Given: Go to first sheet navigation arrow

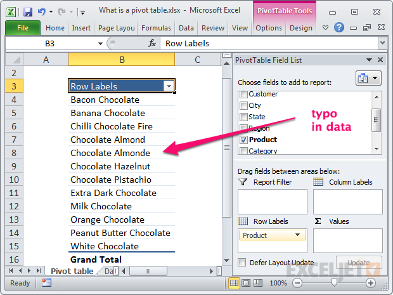Looking at the screenshot, I should 11,271.
